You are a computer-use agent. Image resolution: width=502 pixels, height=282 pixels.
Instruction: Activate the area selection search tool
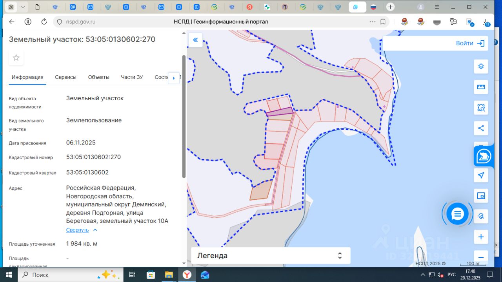point(481,107)
